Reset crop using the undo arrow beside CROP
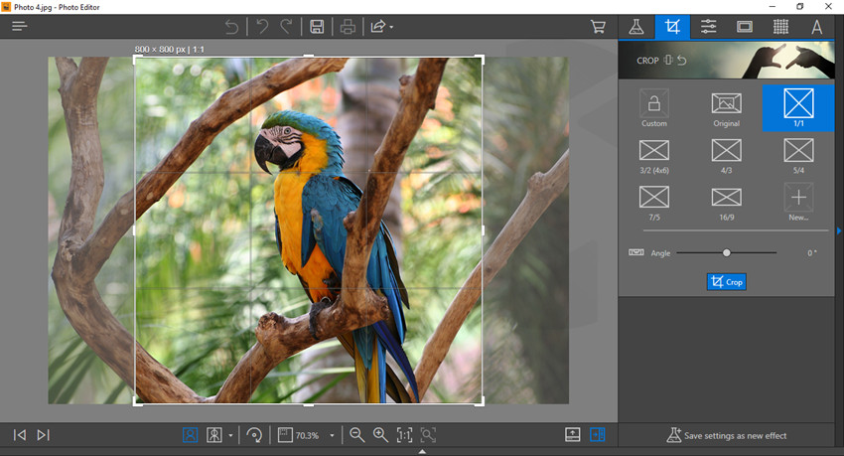844x456 pixels. point(682,61)
